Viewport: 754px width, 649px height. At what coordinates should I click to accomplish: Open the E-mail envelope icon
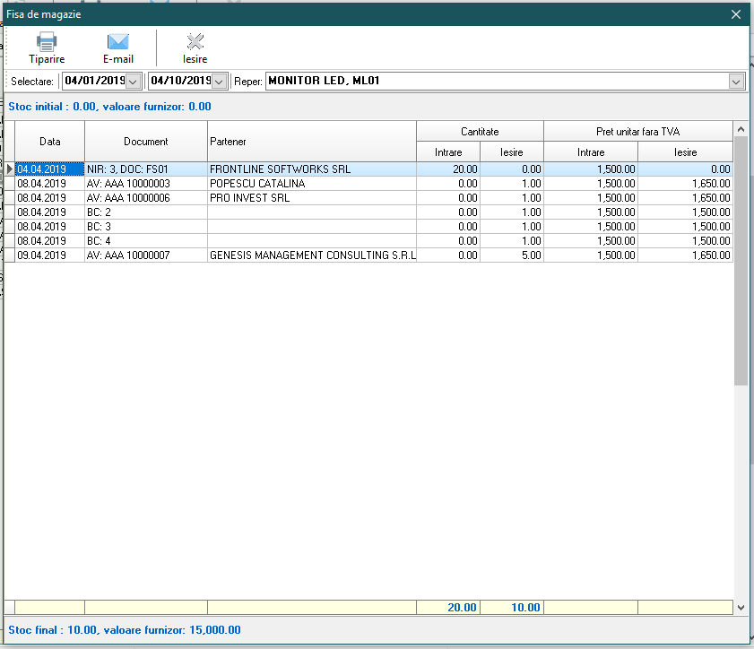(x=117, y=42)
